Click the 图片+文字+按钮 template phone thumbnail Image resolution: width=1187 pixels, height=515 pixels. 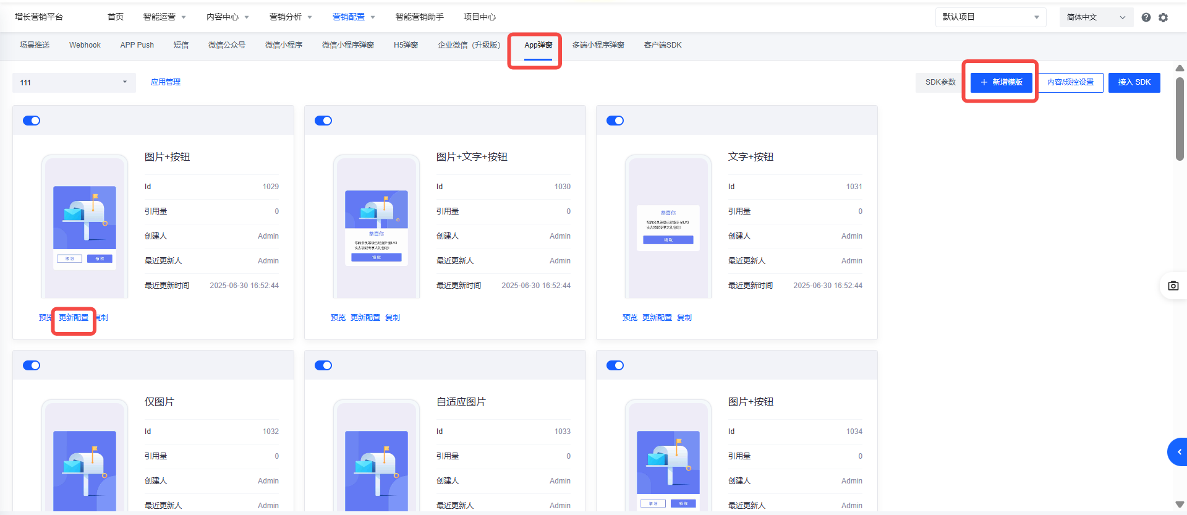click(x=377, y=228)
